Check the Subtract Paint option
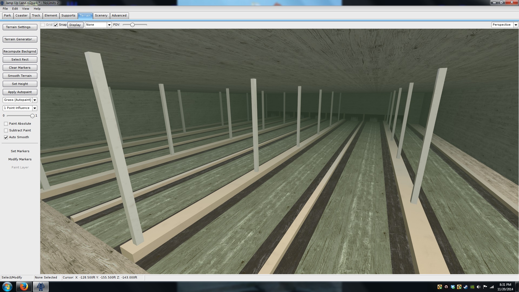 point(6,131)
